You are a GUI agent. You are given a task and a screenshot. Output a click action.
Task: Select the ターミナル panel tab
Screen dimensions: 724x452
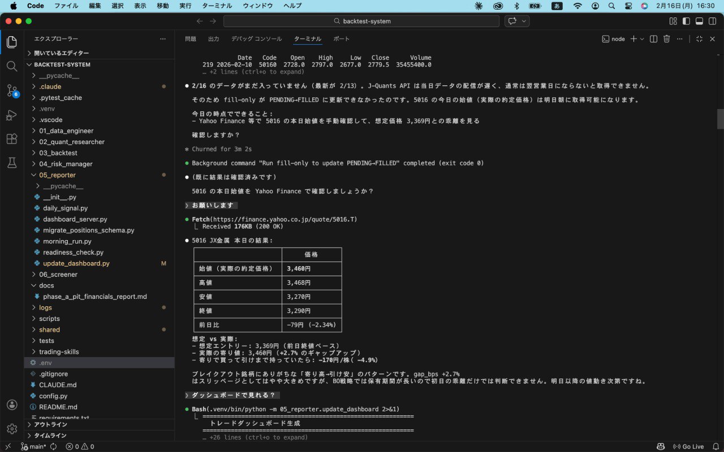coord(308,39)
